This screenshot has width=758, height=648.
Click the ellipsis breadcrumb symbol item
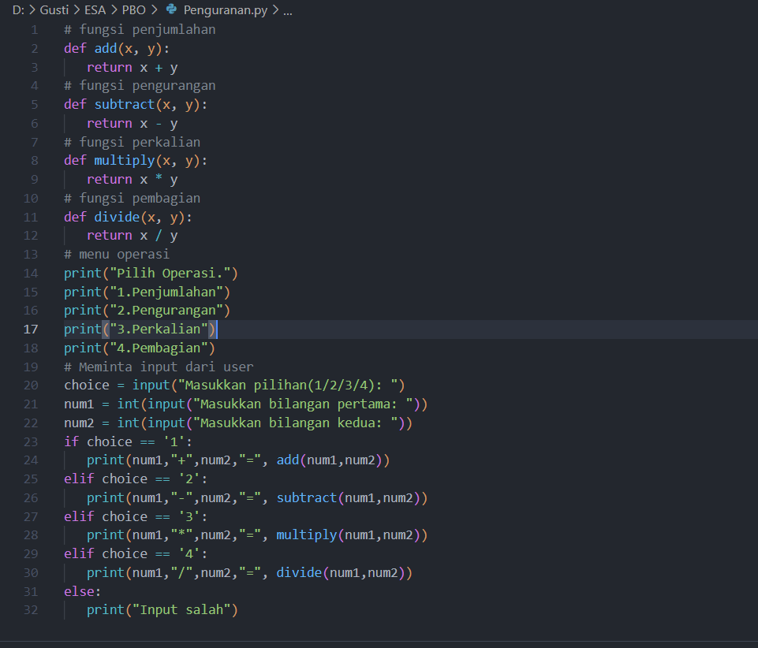click(x=288, y=10)
